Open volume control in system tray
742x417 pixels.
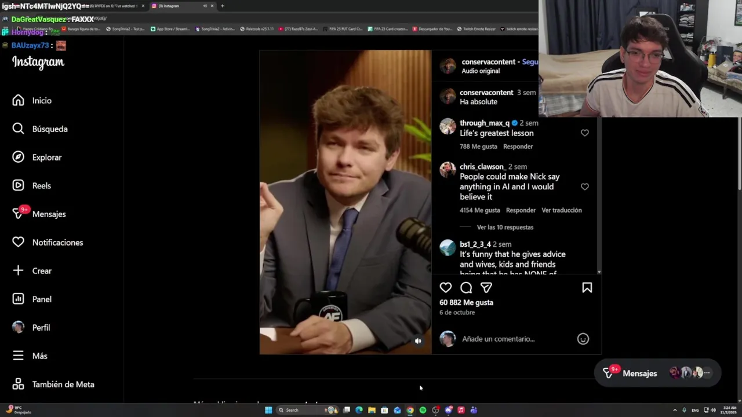pos(713,410)
